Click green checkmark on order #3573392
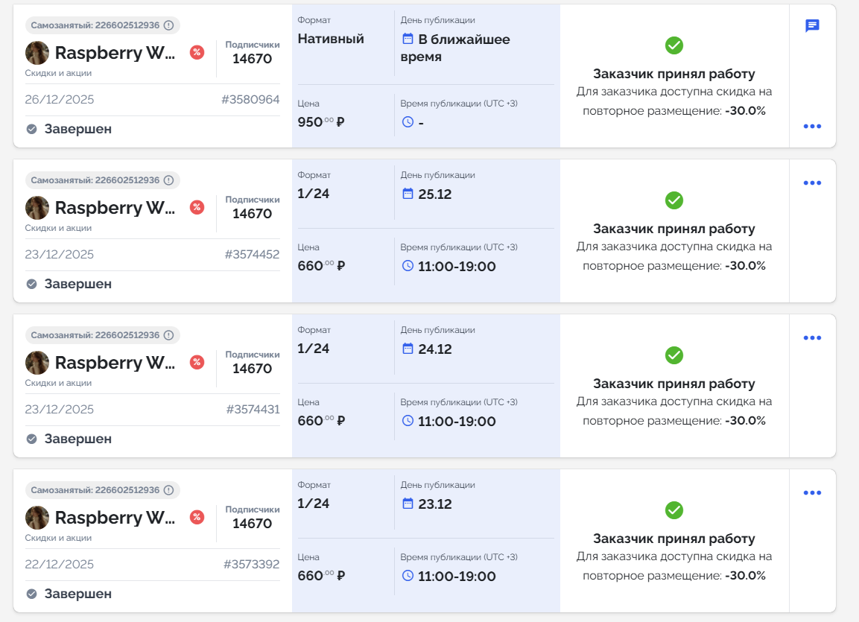 (673, 510)
